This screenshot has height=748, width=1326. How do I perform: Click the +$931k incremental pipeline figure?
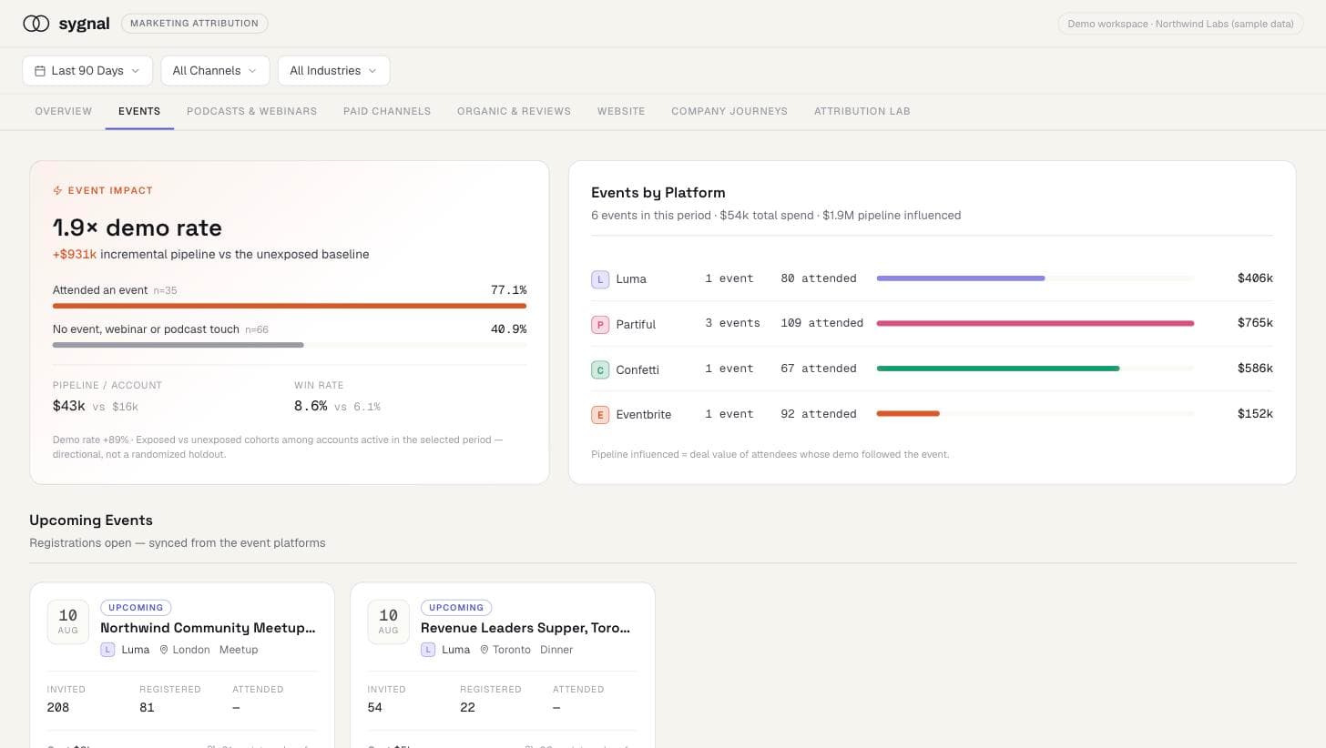(x=75, y=255)
